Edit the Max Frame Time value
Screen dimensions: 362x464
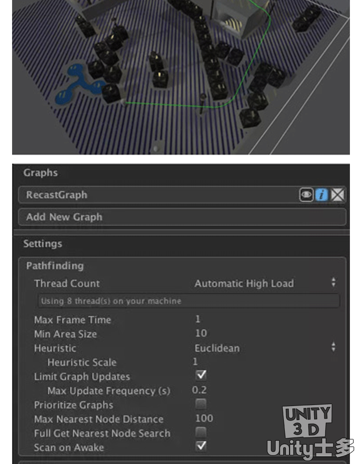pyautogui.click(x=198, y=319)
